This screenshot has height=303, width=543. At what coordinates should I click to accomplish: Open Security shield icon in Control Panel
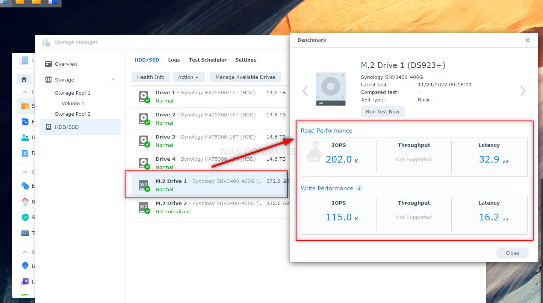coord(25,217)
